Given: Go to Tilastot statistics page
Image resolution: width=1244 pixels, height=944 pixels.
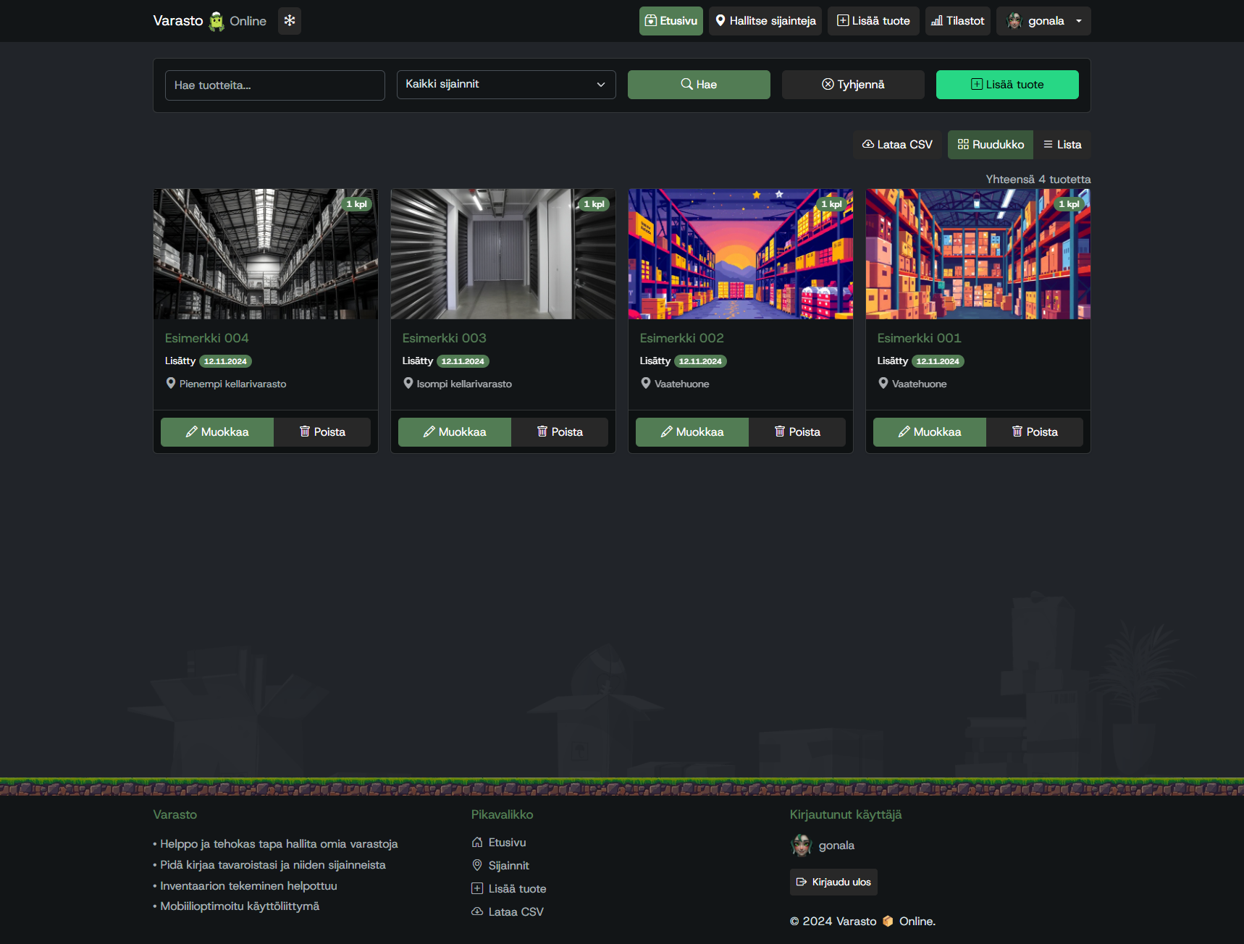Looking at the screenshot, I should 957,21.
